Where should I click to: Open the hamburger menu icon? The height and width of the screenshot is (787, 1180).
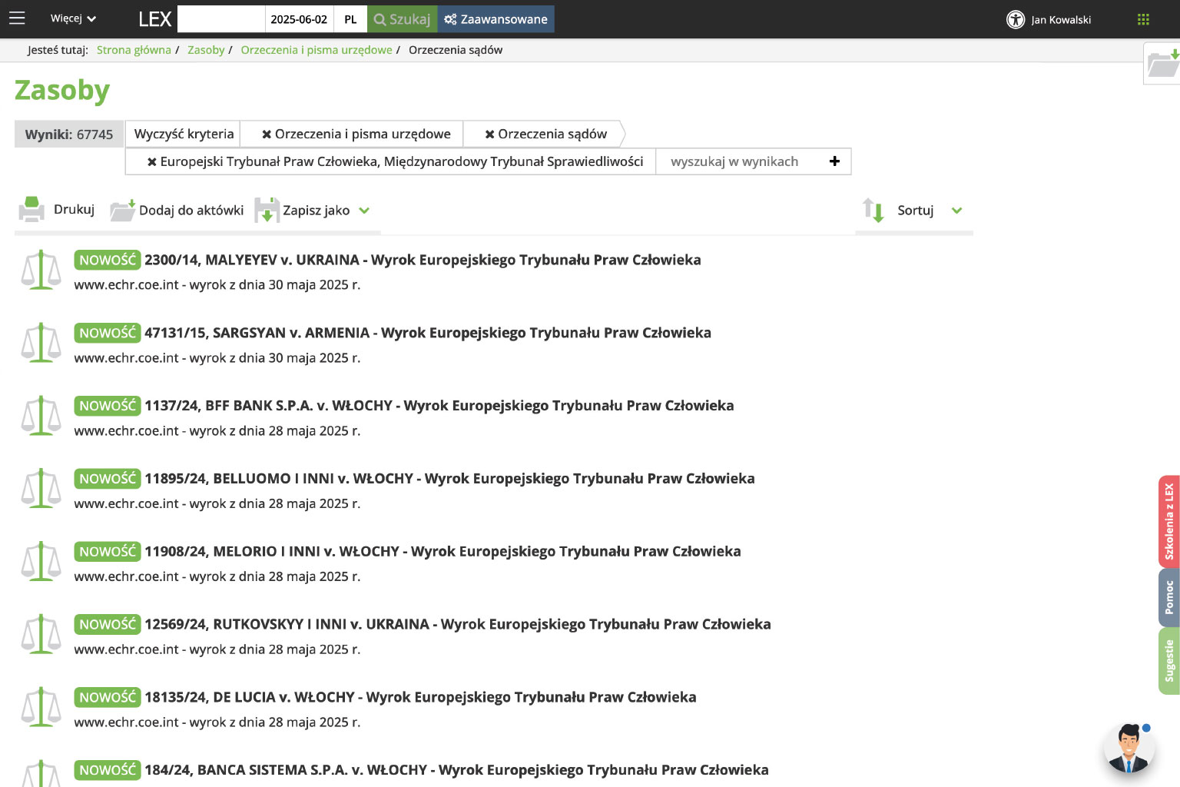[17, 18]
